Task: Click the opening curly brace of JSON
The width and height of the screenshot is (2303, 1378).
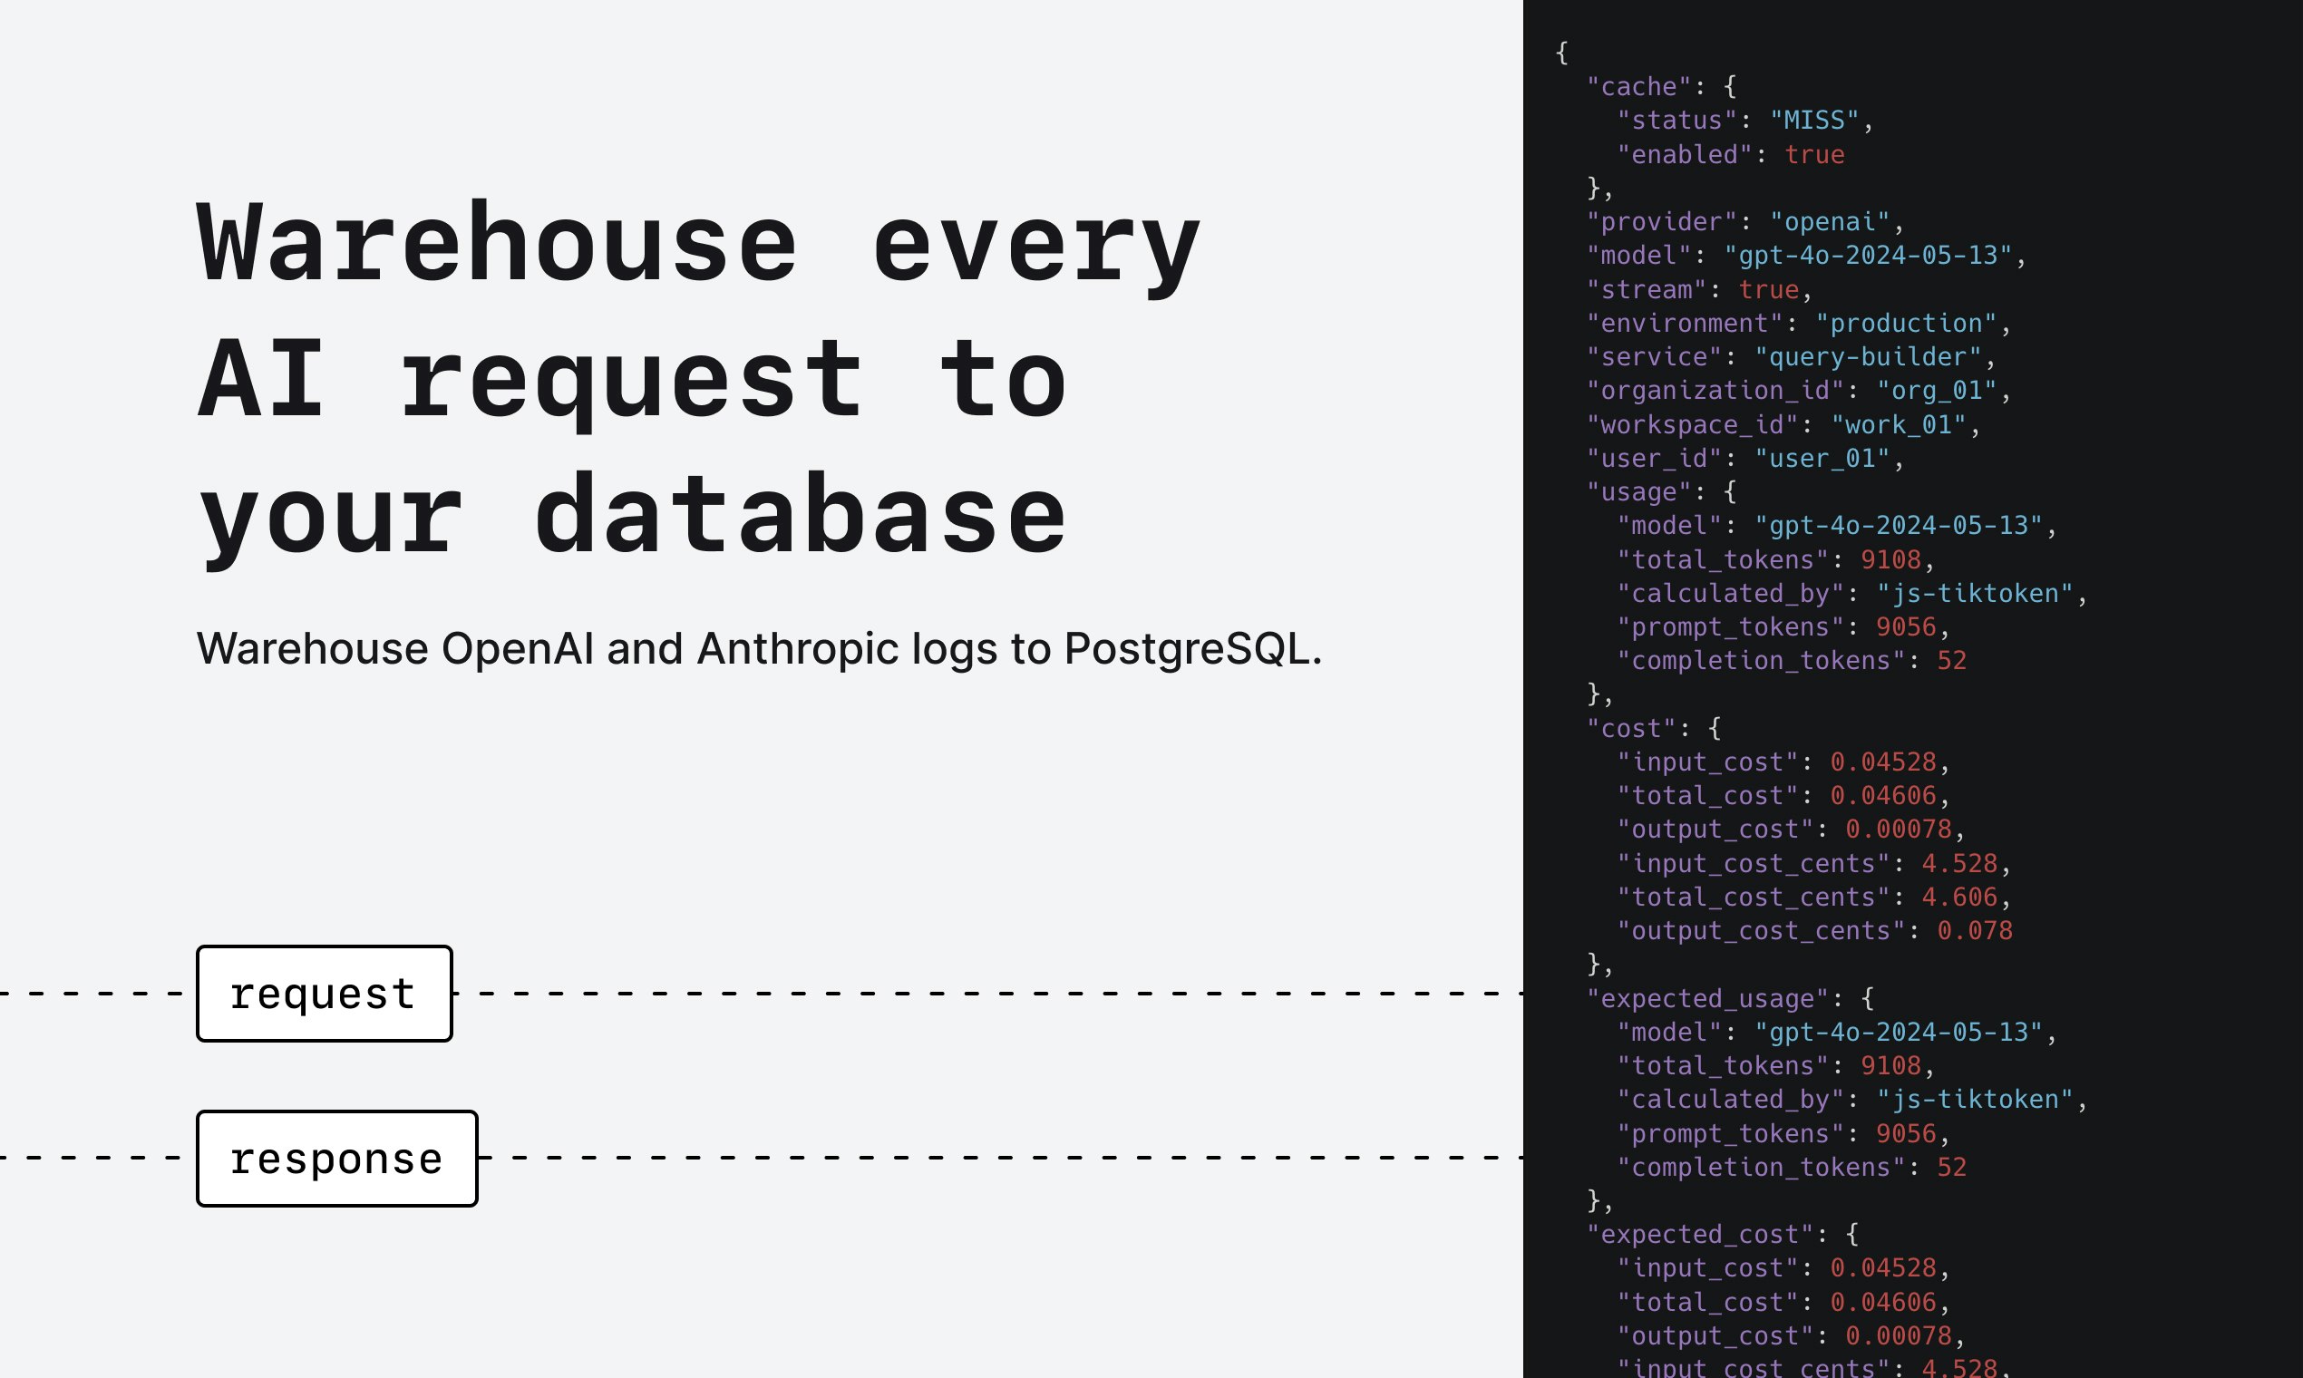Action: (x=1561, y=53)
